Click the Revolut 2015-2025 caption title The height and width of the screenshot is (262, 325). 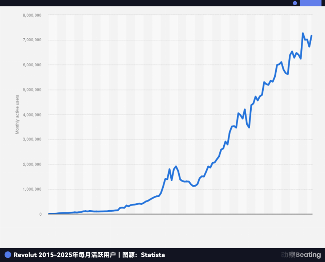[64, 255]
